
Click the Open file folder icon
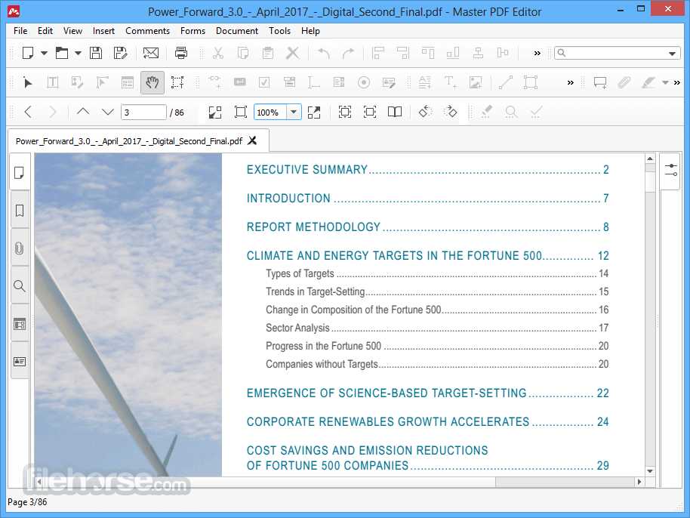[x=62, y=54]
